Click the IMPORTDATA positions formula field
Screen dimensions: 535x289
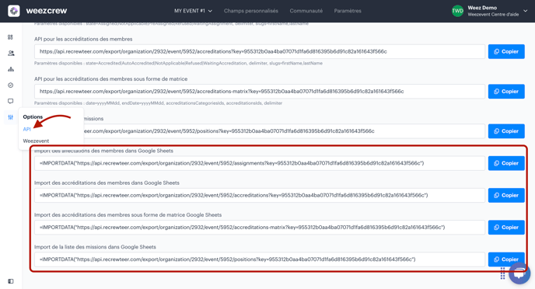pyautogui.click(x=259, y=259)
